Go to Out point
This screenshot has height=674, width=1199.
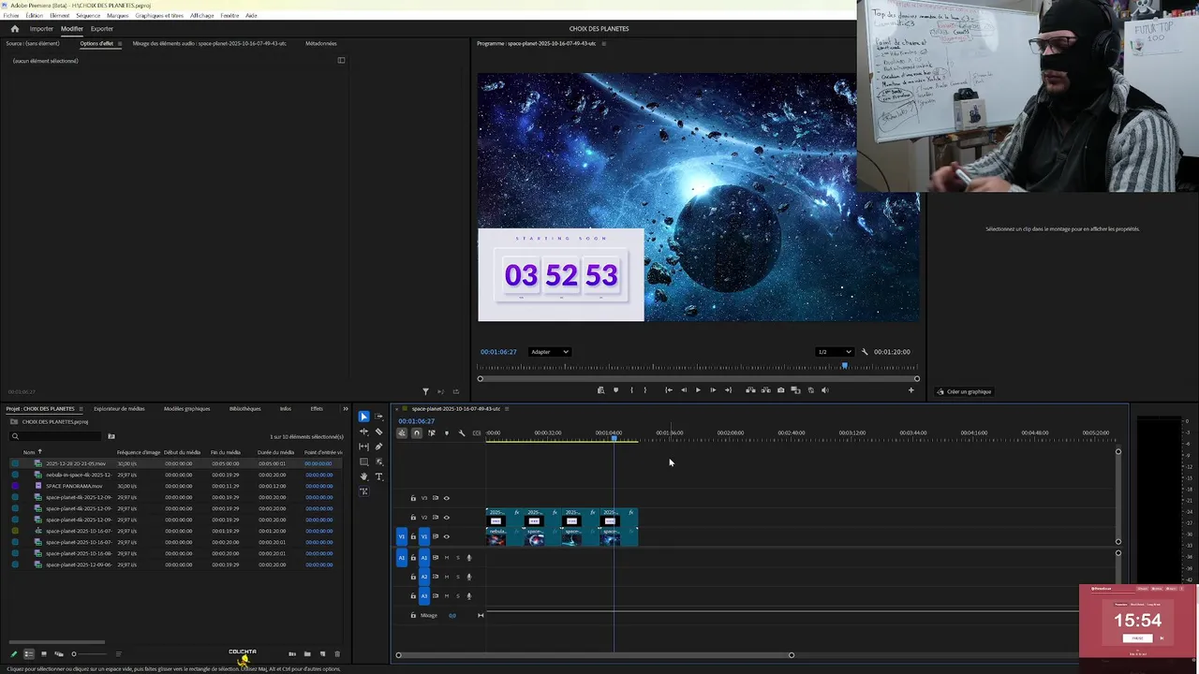(x=728, y=390)
